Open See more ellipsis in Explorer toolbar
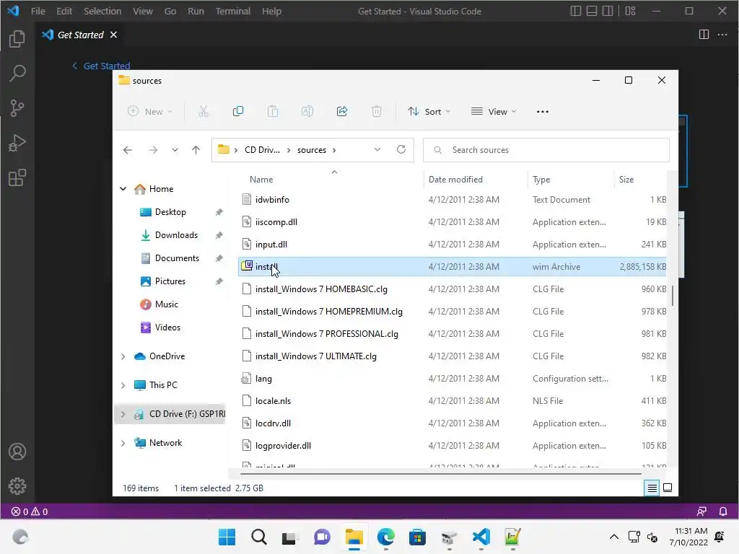This screenshot has height=554, width=739. click(543, 112)
